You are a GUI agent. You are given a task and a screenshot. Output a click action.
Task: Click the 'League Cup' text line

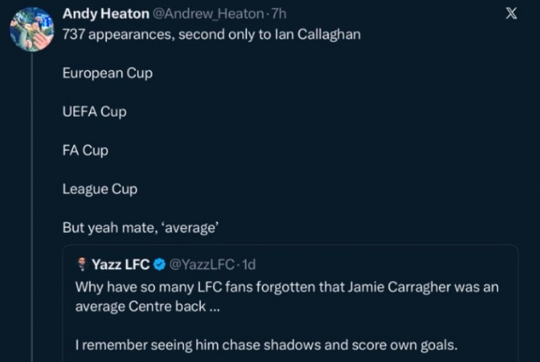pos(100,189)
